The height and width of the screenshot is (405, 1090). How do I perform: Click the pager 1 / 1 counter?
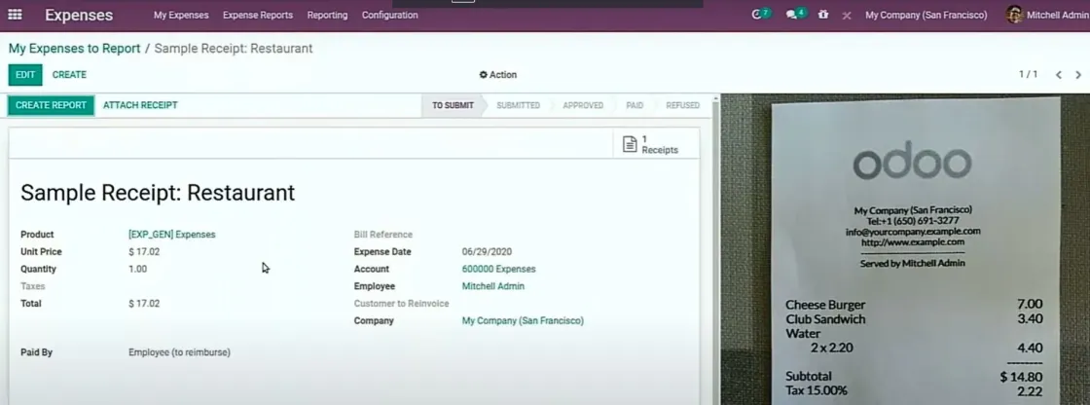tap(1028, 74)
